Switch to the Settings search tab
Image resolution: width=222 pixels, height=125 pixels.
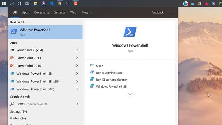coord(59,12)
